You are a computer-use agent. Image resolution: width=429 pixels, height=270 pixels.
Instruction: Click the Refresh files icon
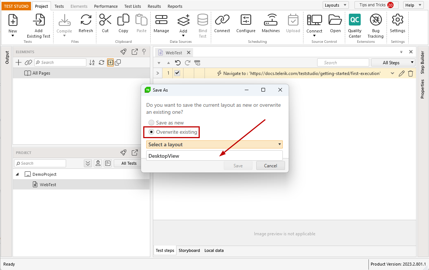tap(86, 20)
